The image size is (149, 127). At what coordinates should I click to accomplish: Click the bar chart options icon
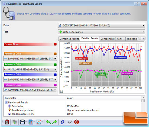coord(31,122)
